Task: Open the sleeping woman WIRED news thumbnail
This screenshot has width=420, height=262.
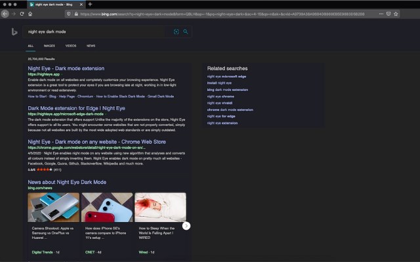Action: pyautogui.click(x=160, y=208)
